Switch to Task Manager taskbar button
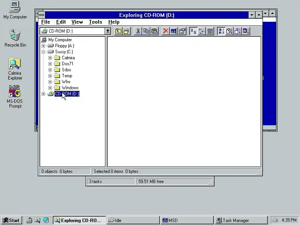The width and height of the screenshot is (300, 225). 241,220
